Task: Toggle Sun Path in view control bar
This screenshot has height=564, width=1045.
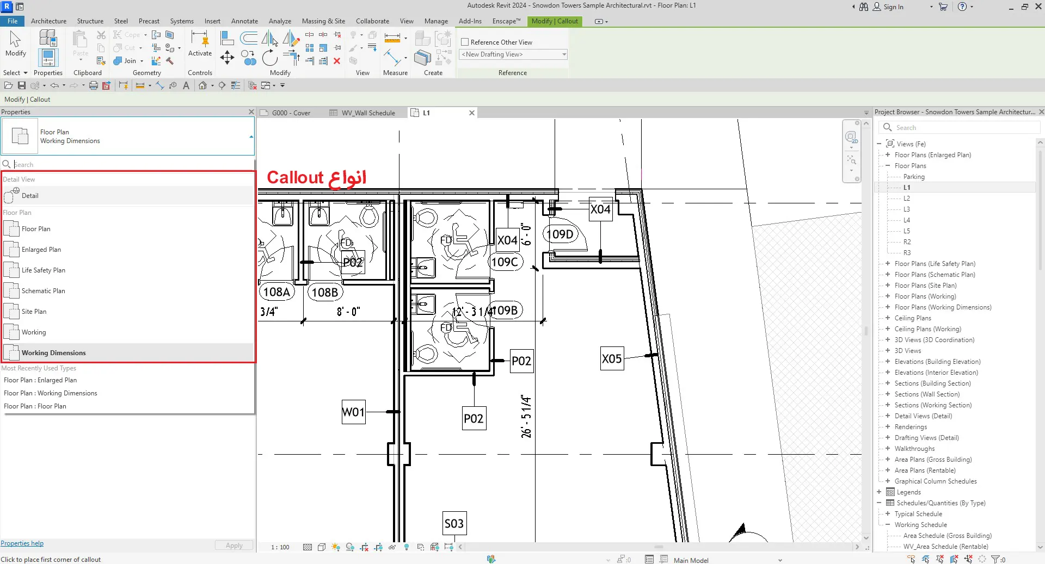Action: click(x=336, y=547)
